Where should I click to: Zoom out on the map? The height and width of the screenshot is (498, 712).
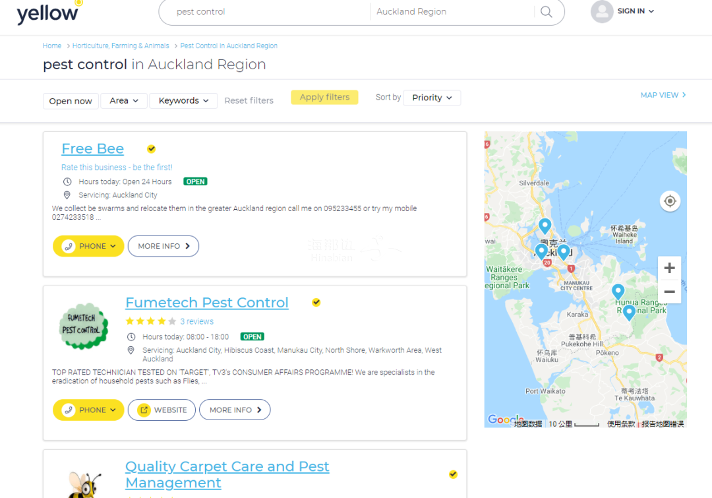coord(669,292)
